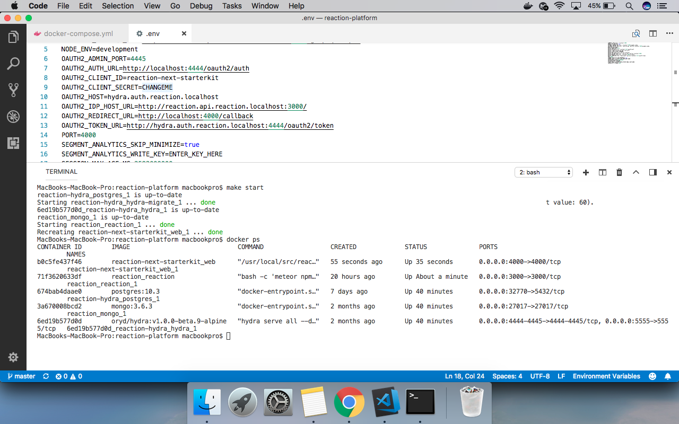
Task: Change end of line sequence LF
Action: 561,376
